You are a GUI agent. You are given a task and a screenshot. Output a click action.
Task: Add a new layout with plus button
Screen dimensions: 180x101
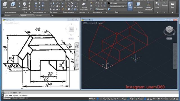pos(27,98)
